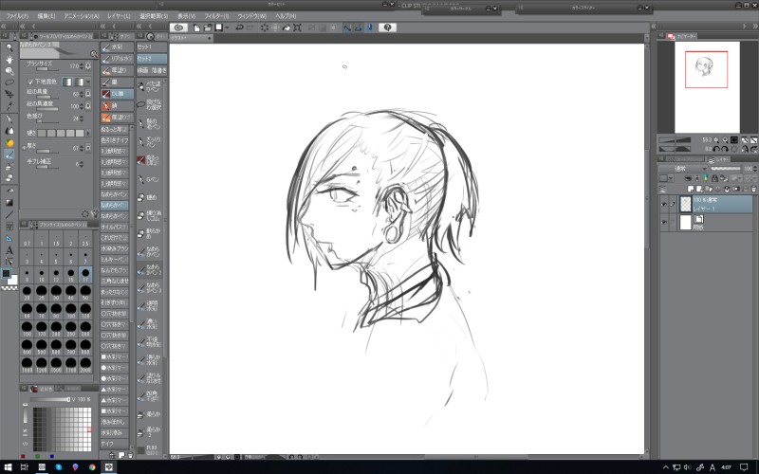Viewport: 759px width, 474px height.
Task: Click the Scale/Rotate transform icon
Action: coord(297,27)
